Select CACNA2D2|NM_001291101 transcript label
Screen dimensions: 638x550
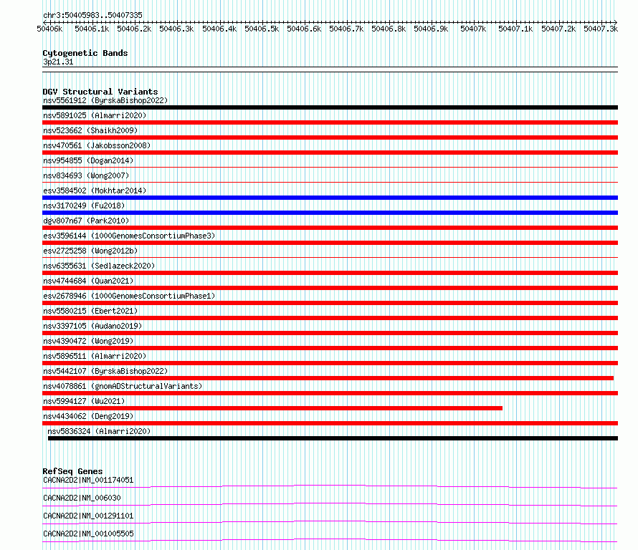[x=88, y=516]
